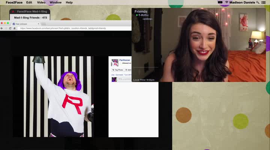Click Parthoran's profile picture thumbnail
The image size is (270, 150).
[x=115, y=63]
